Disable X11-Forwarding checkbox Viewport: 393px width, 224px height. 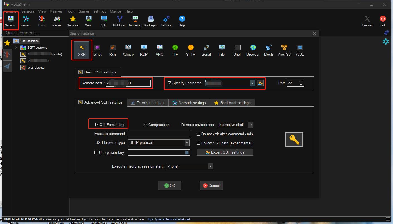coord(97,125)
